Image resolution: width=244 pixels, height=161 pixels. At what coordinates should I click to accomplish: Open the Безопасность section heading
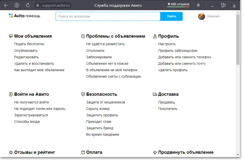click(102, 95)
